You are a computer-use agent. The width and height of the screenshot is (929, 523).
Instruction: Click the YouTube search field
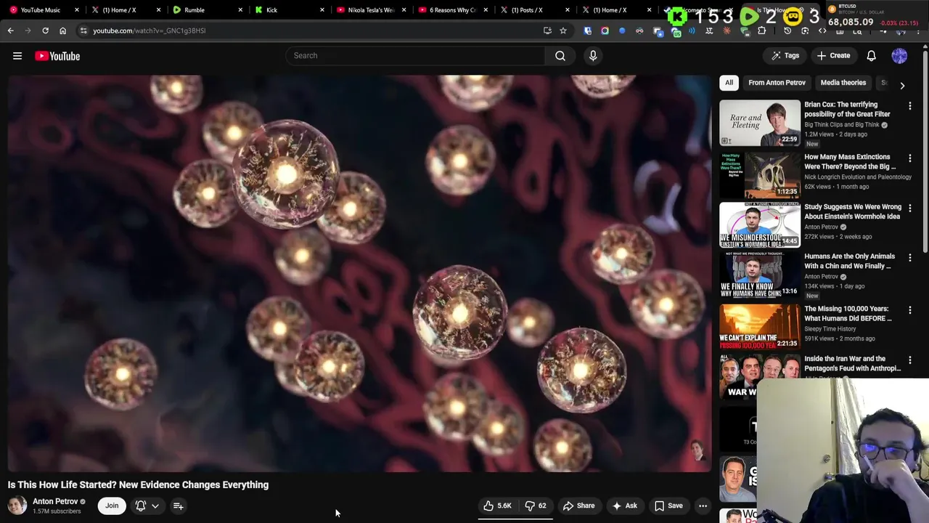tap(416, 55)
